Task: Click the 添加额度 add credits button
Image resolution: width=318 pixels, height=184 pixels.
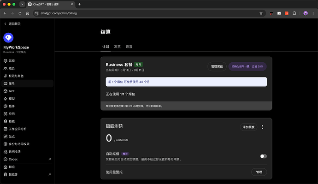Action: click(248, 127)
